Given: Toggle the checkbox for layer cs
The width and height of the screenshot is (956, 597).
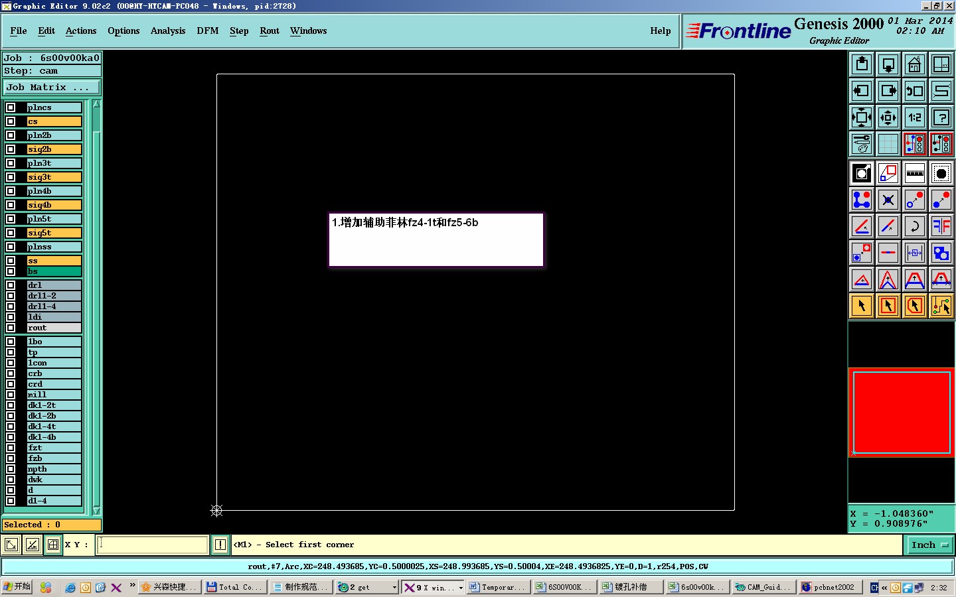Looking at the screenshot, I should click(x=11, y=121).
